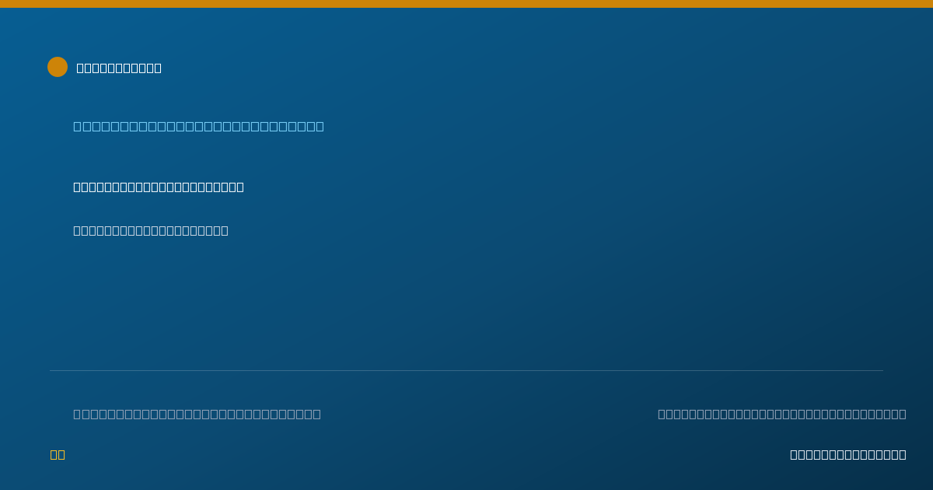The image size is (933, 490).
Task: Click the white text at bottom right corner
Action: click(848, 454)
